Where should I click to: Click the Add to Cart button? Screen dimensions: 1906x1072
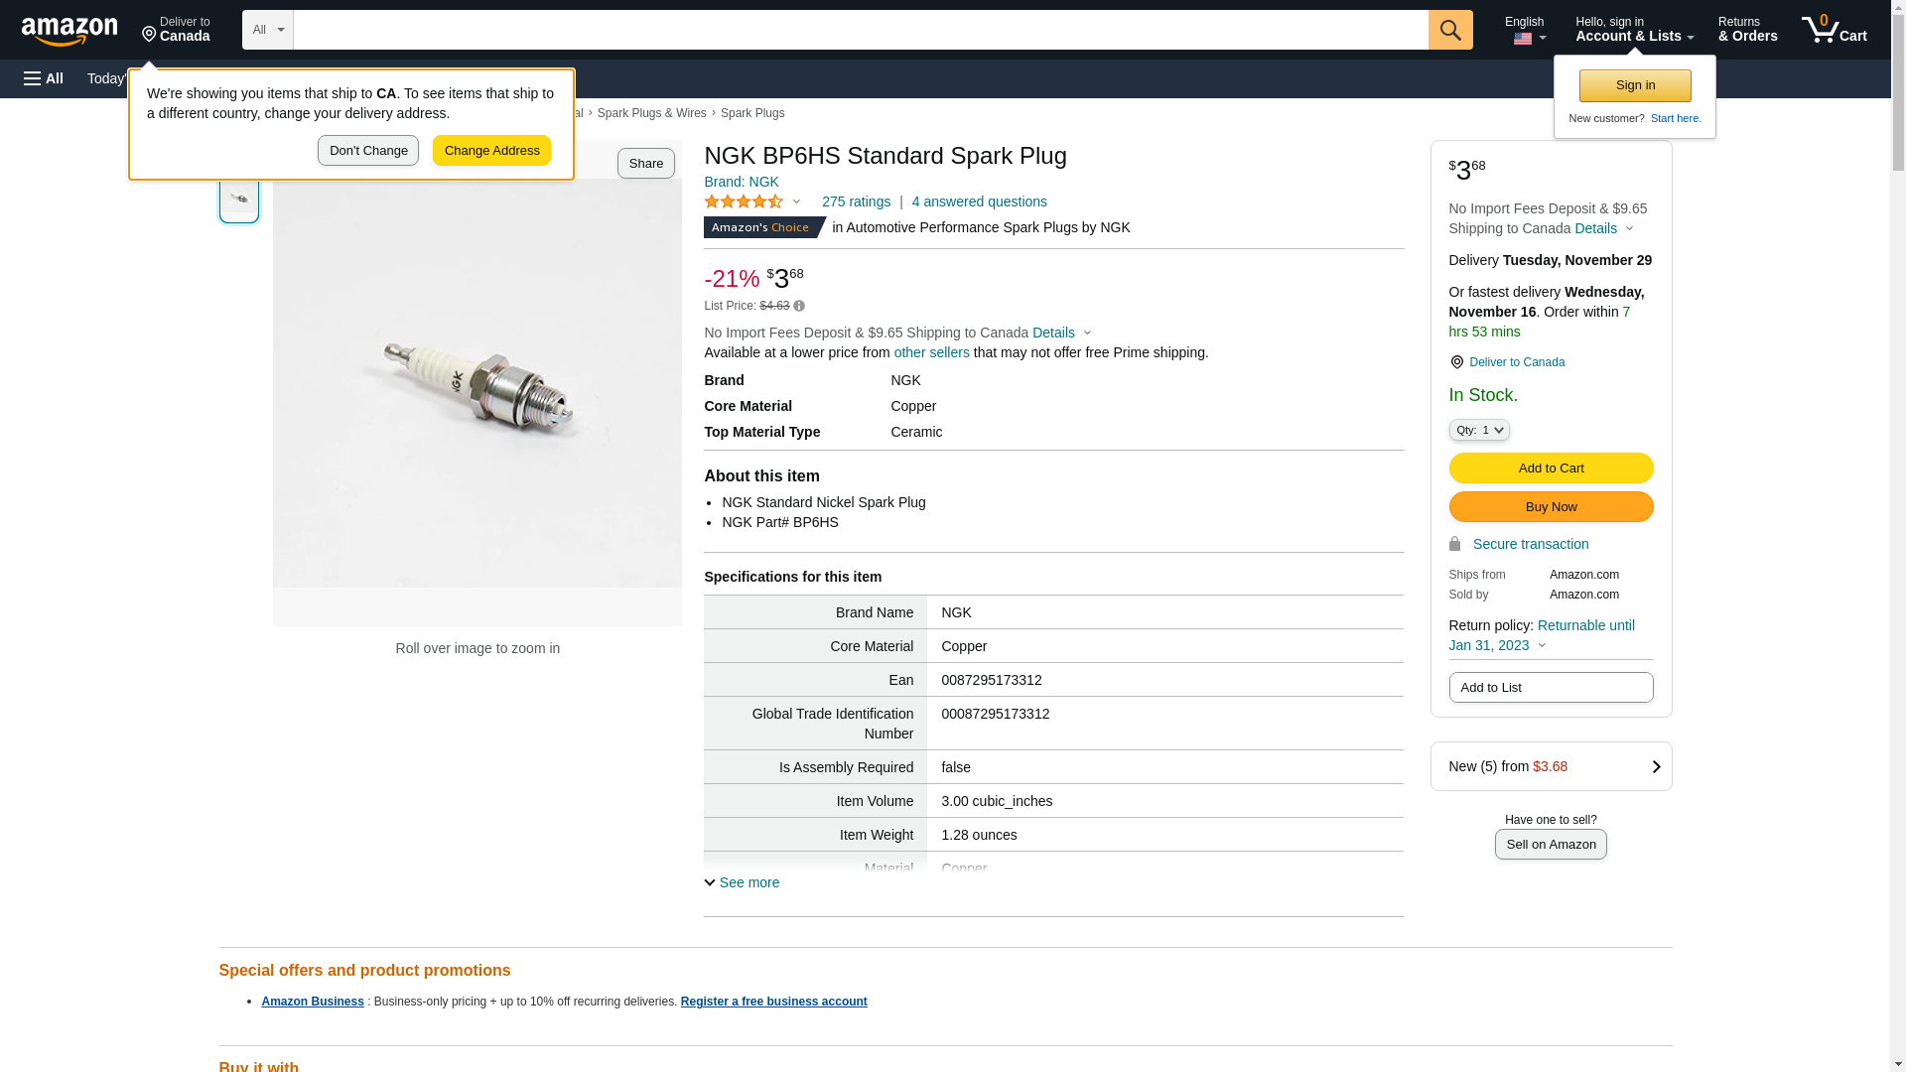click(x=1551, y=469)
